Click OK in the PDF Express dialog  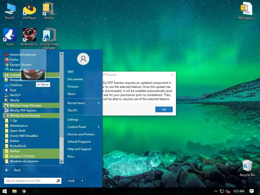click(164, 109)
